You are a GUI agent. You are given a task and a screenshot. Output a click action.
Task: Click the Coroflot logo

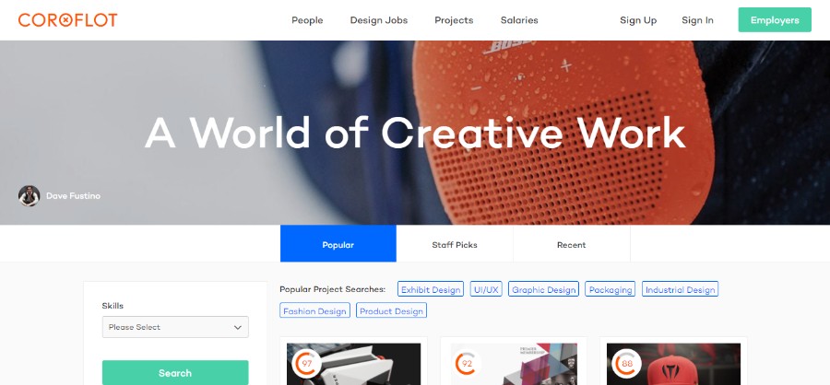click(67, 20)
